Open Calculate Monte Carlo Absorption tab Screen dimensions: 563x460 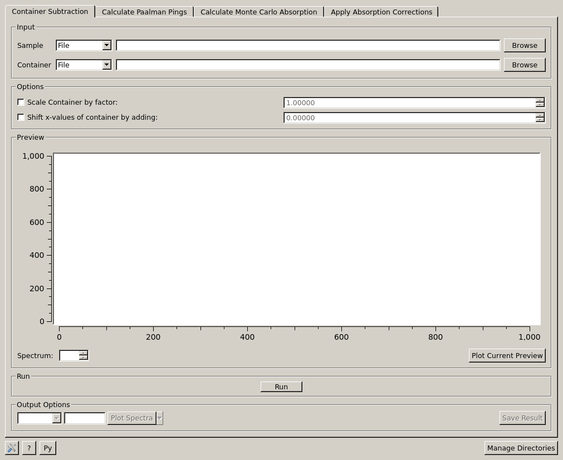[x=258, y=12]
